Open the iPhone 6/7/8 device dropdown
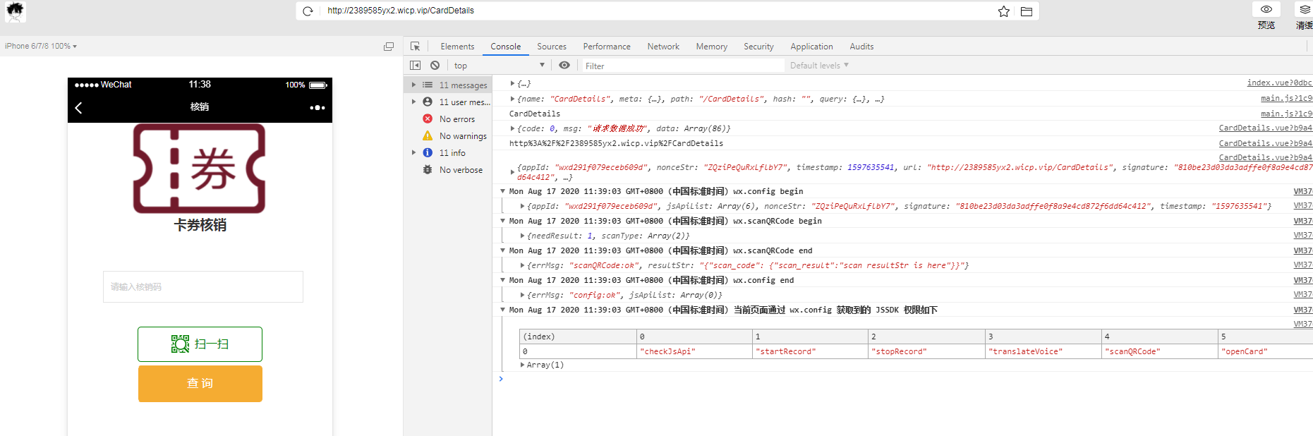 coord(41,46)
